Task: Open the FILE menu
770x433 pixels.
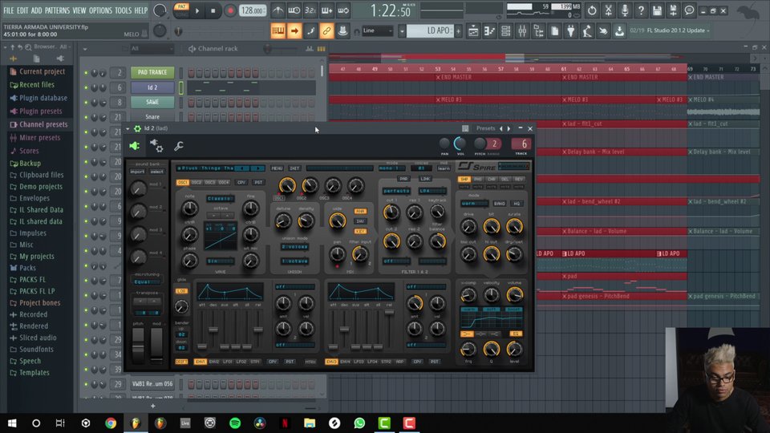Action: [9, 10]
